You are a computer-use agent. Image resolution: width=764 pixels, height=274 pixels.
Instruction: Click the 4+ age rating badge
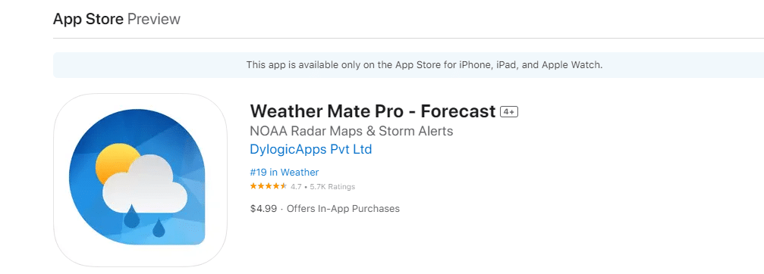[x=509, y=112]
